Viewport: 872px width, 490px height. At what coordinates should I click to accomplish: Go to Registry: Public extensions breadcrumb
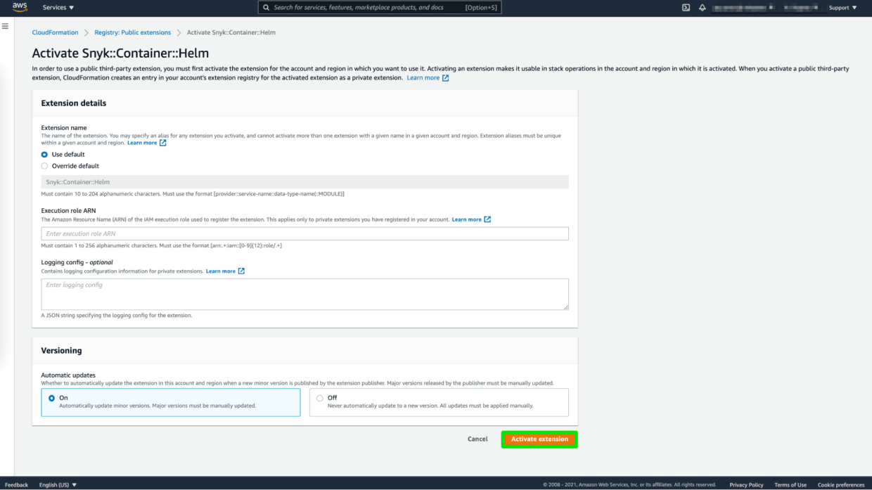tap(132, 32)
